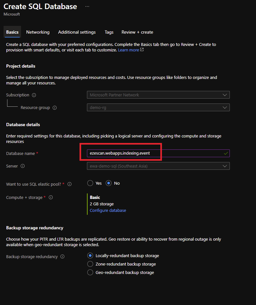Select Yes for SQL elastic pool

(x=90, y=183)
